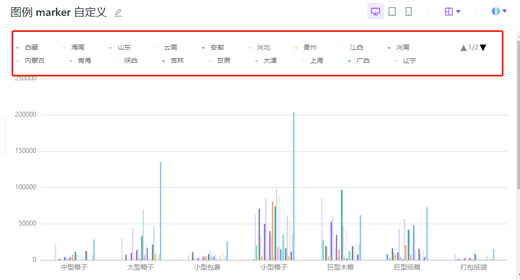Click the tall teal bar in 巨型木箱
This screenshot has height=280, width=520.
click(x=341, y=225)
